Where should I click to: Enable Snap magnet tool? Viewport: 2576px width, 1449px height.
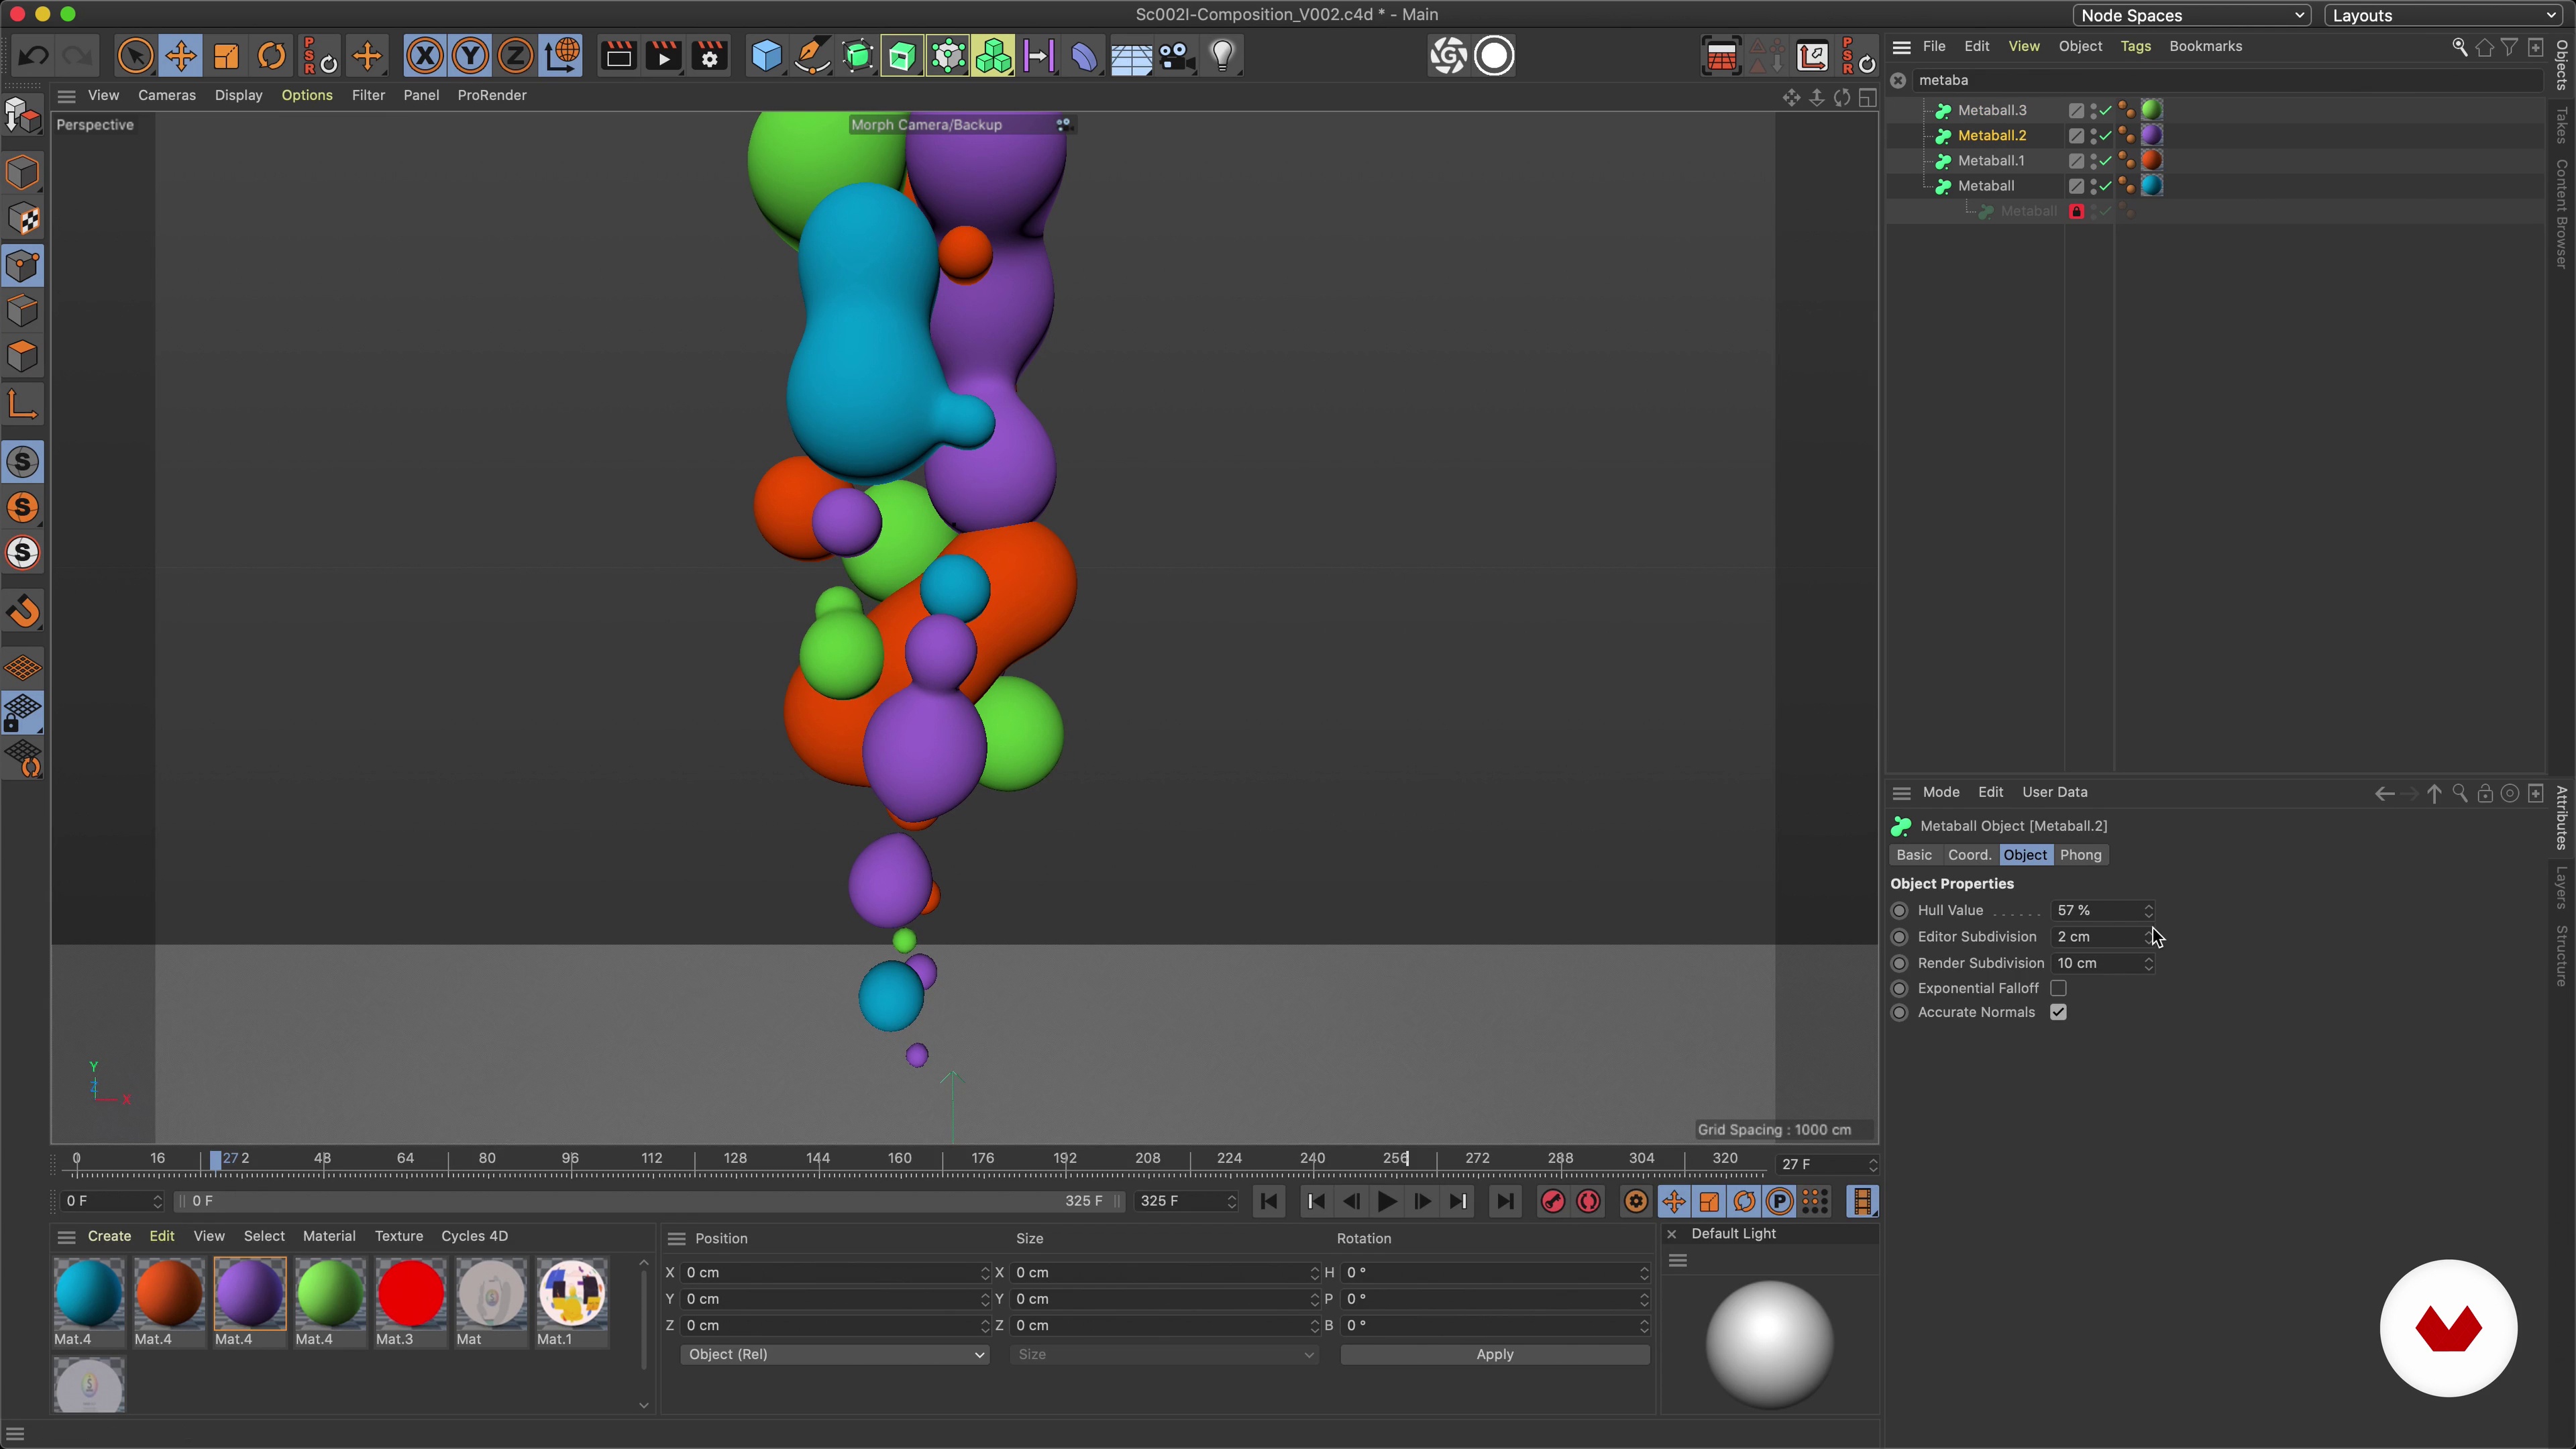(x=23, y=612)
